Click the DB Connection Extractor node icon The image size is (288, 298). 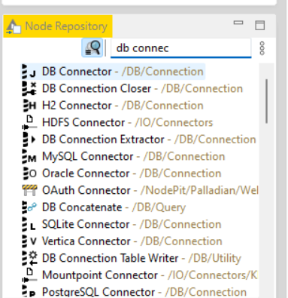(x=29, y=140)
